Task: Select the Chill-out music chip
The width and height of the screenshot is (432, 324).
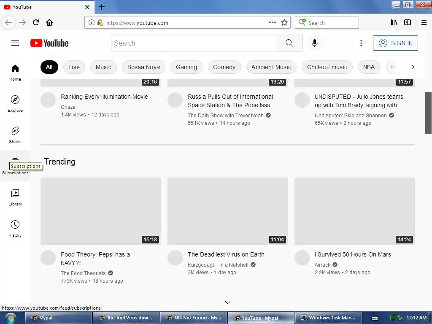Action: 327,67
